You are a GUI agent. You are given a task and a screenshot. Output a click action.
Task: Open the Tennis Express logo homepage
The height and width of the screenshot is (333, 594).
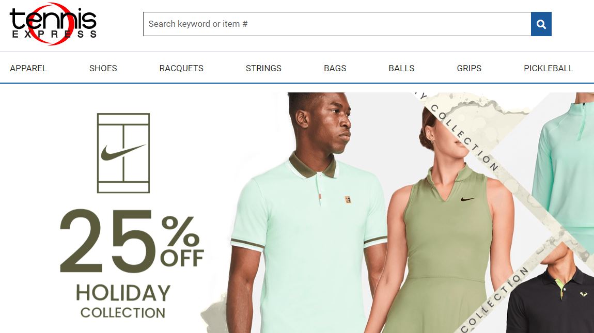point(53,24)
